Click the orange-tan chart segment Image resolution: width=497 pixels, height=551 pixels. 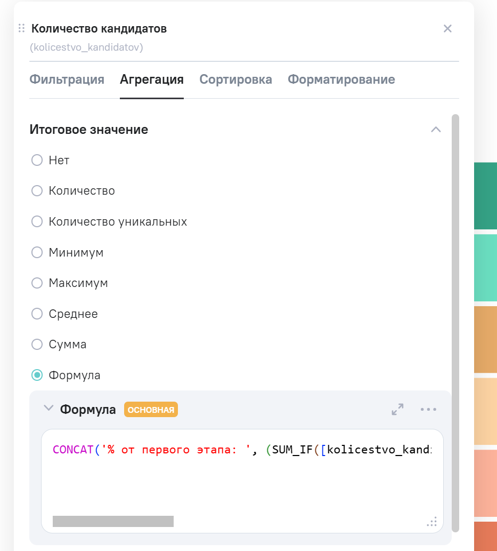point(485,339)
